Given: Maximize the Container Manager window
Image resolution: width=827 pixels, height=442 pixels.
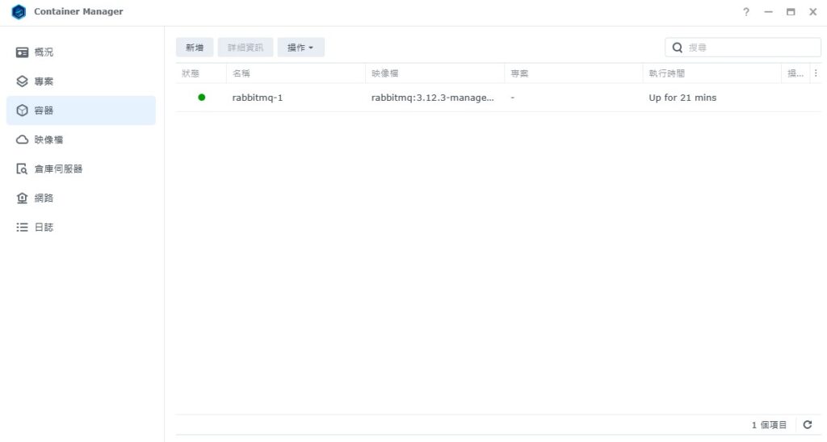Looking at the screenshot, I should [791, 11].
